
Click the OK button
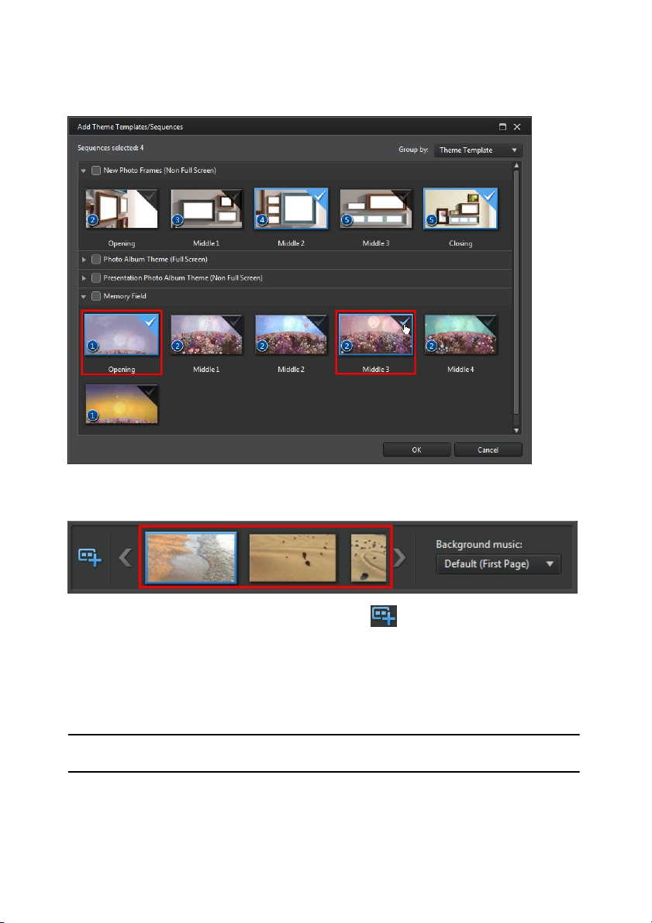(416, 449)
